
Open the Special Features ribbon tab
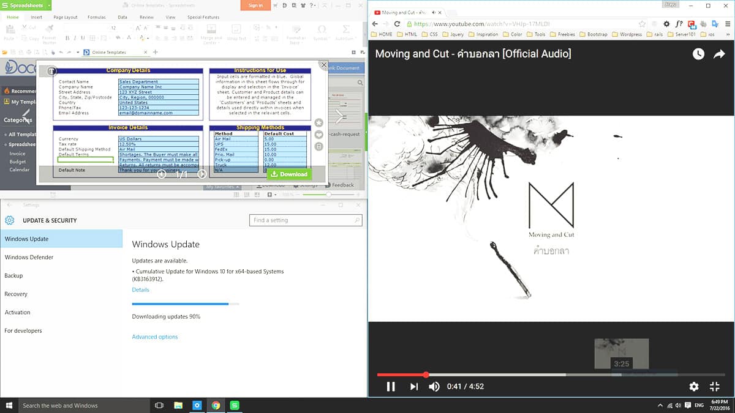coord(203,17)
